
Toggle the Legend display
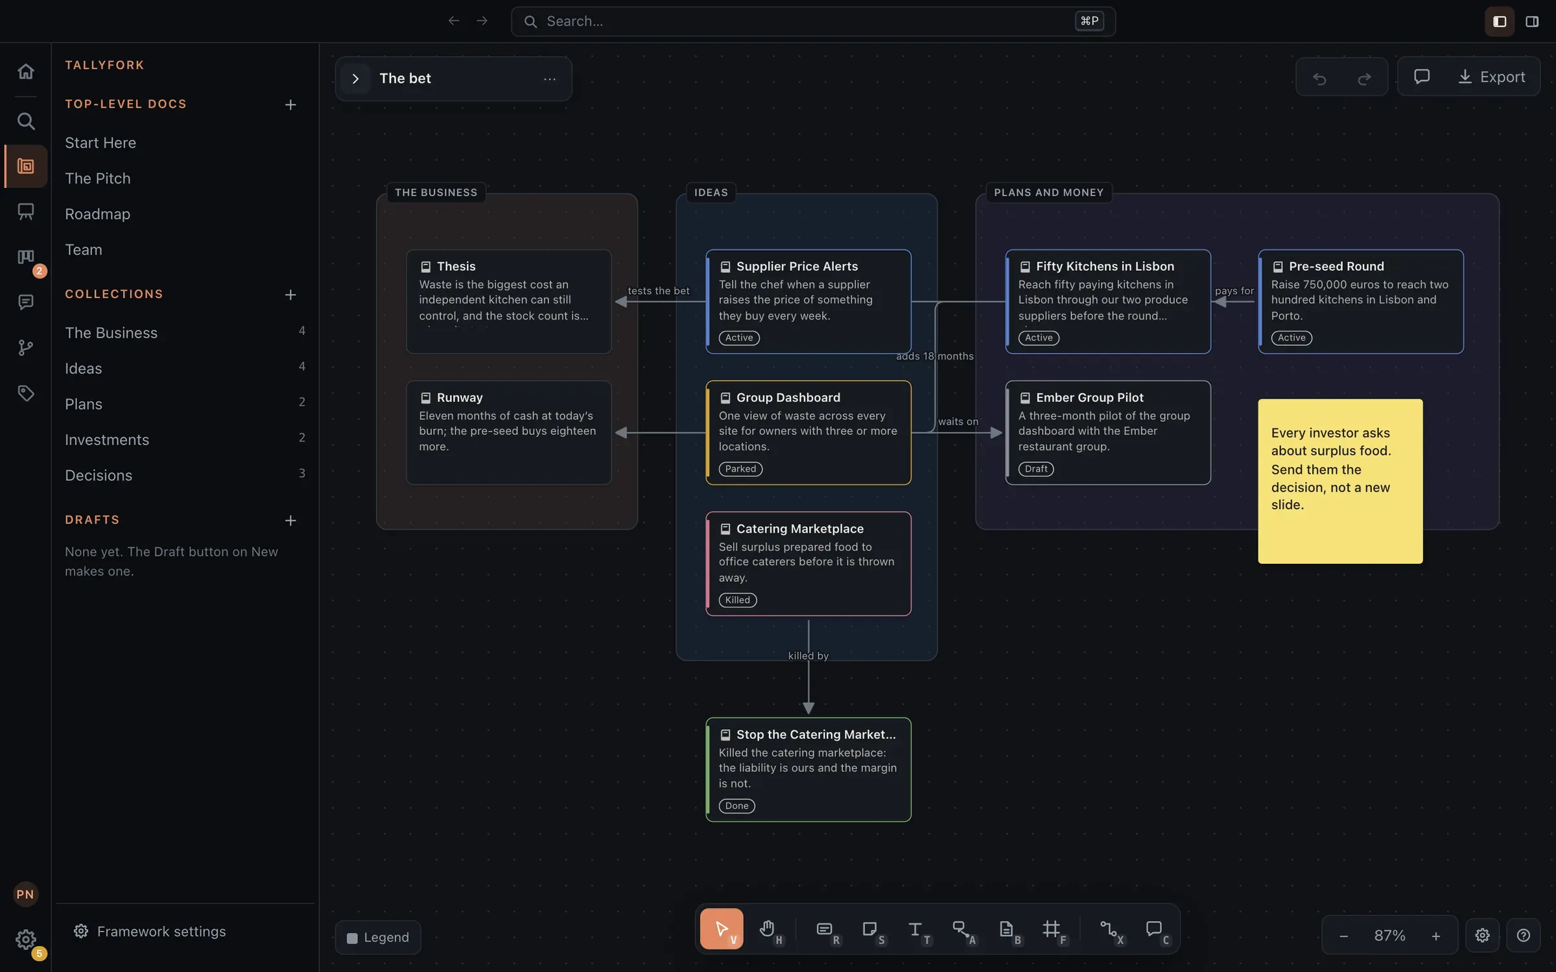(378, 937)
